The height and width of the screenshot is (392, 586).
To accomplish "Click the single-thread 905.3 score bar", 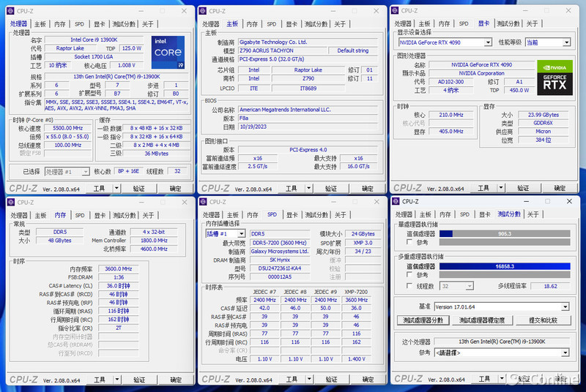I will pyautogui.click(x=505, y=234).
